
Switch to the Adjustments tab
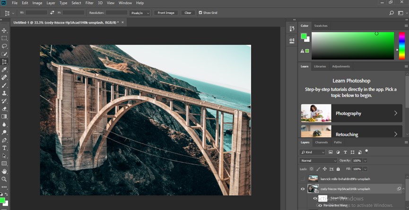(x=340, y=67)
